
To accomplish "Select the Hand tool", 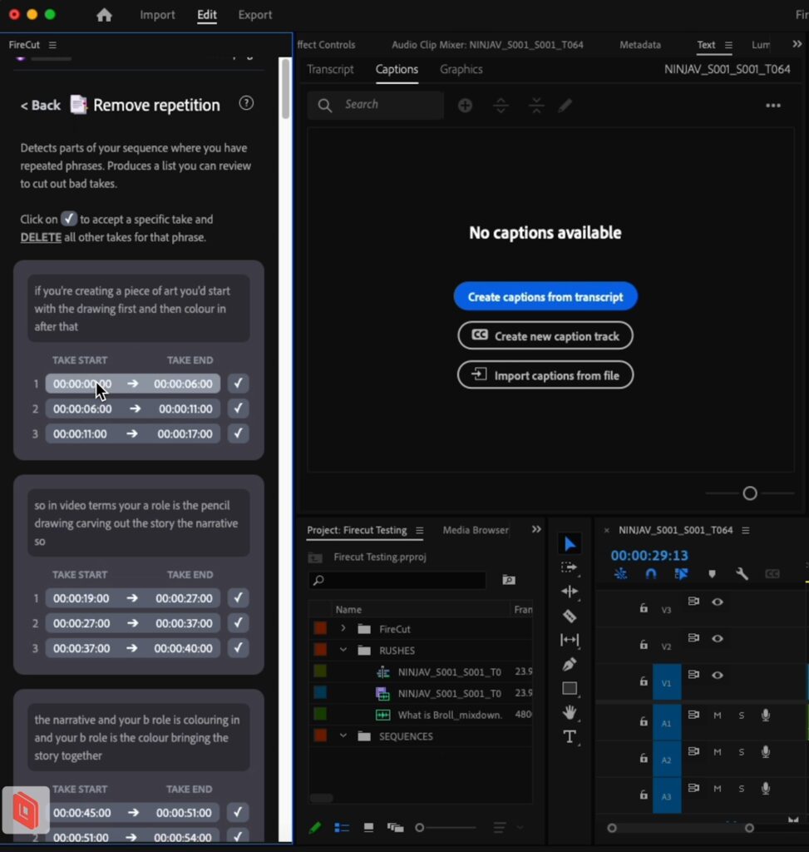I will [x=570, y=712].
